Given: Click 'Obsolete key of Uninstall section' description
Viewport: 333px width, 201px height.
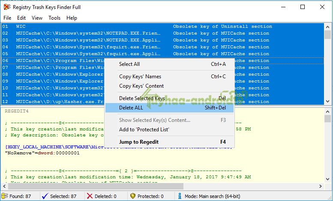Looking at the screenshot, I should pyautogui.click(x=222, y=27).
